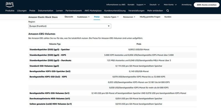This screenshot has height=110, width=221.
Task: Open the Mehr entdecken menu
Action: point(155,11)
